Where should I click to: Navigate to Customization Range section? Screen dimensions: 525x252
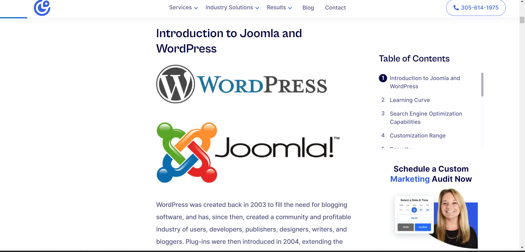tap(418, 136)
